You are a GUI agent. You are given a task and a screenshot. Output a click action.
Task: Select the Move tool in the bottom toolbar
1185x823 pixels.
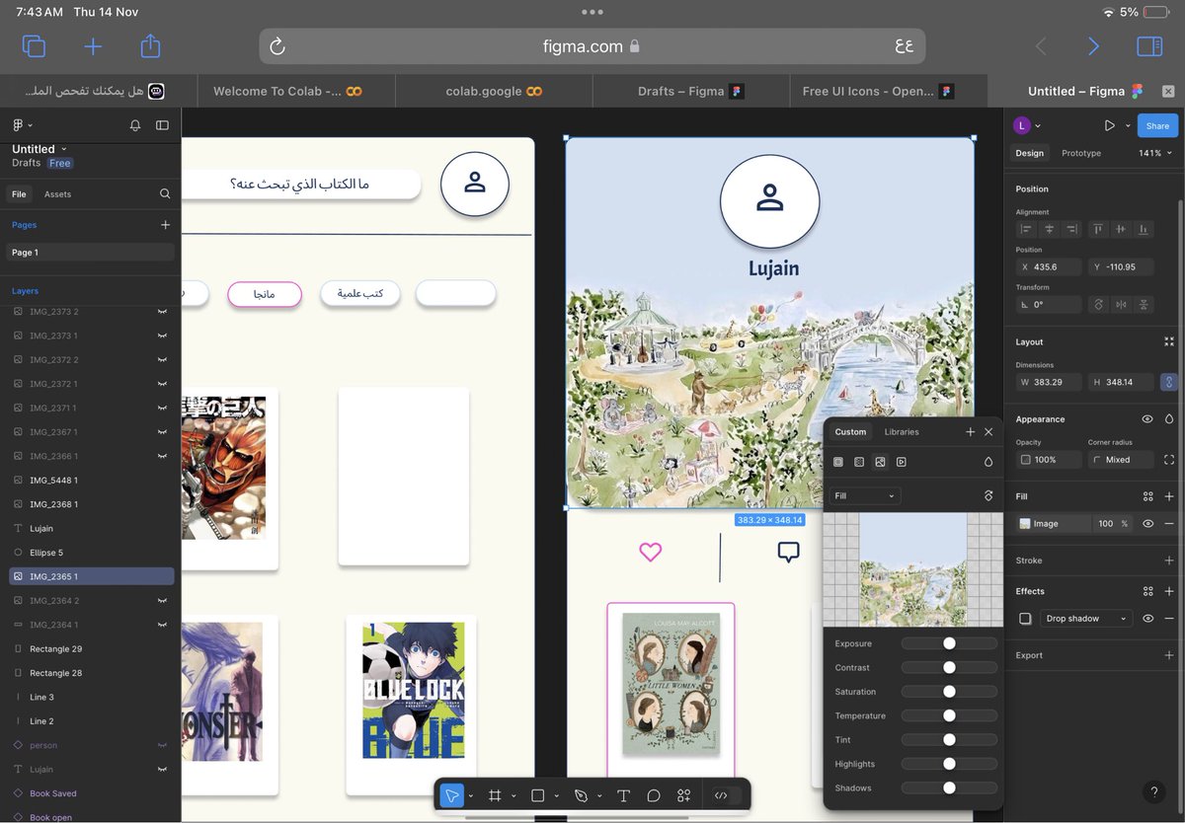(451, 795)
